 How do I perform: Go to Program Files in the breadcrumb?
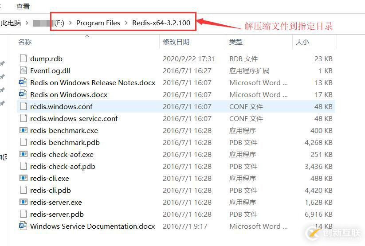pyautogui.click(x=98, y=23)
